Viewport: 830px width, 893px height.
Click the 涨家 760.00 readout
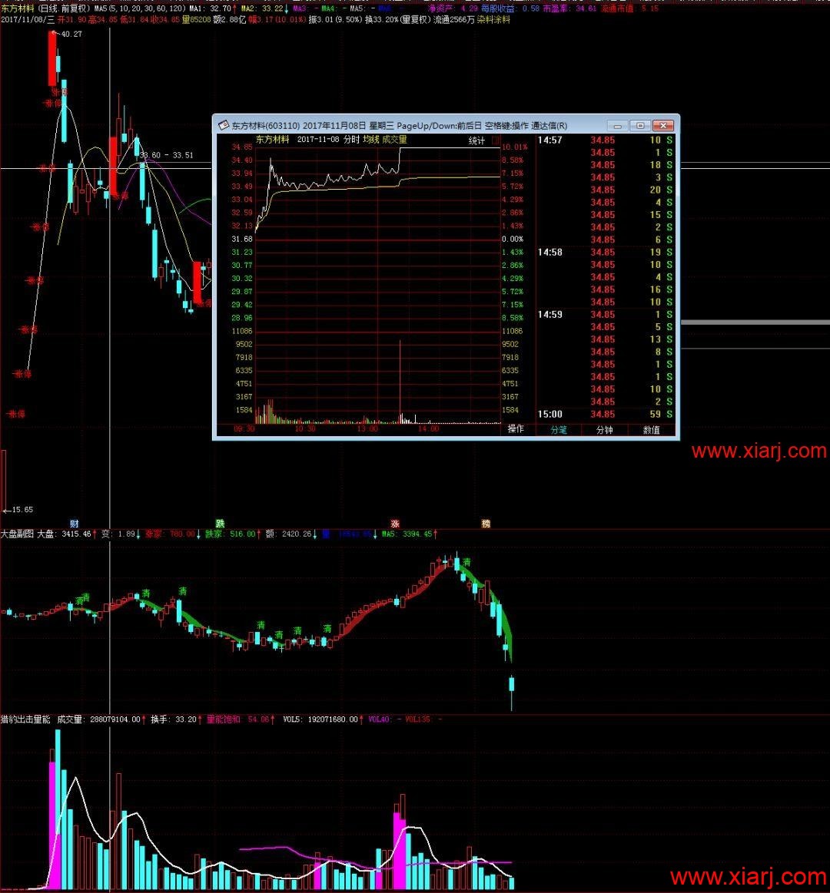(x=170, y=534)
